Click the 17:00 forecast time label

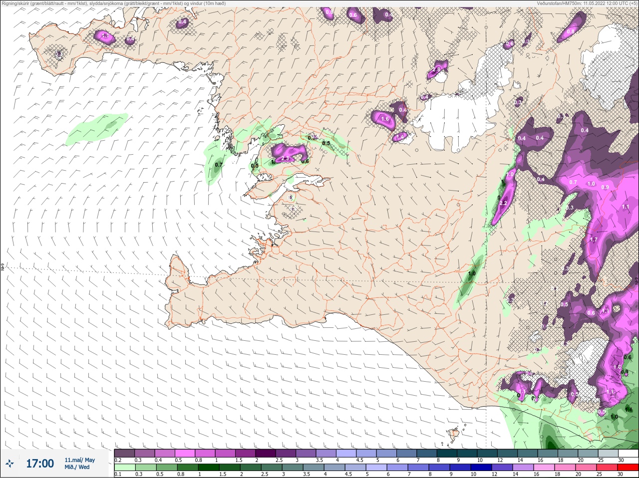(x=40, y=464)
